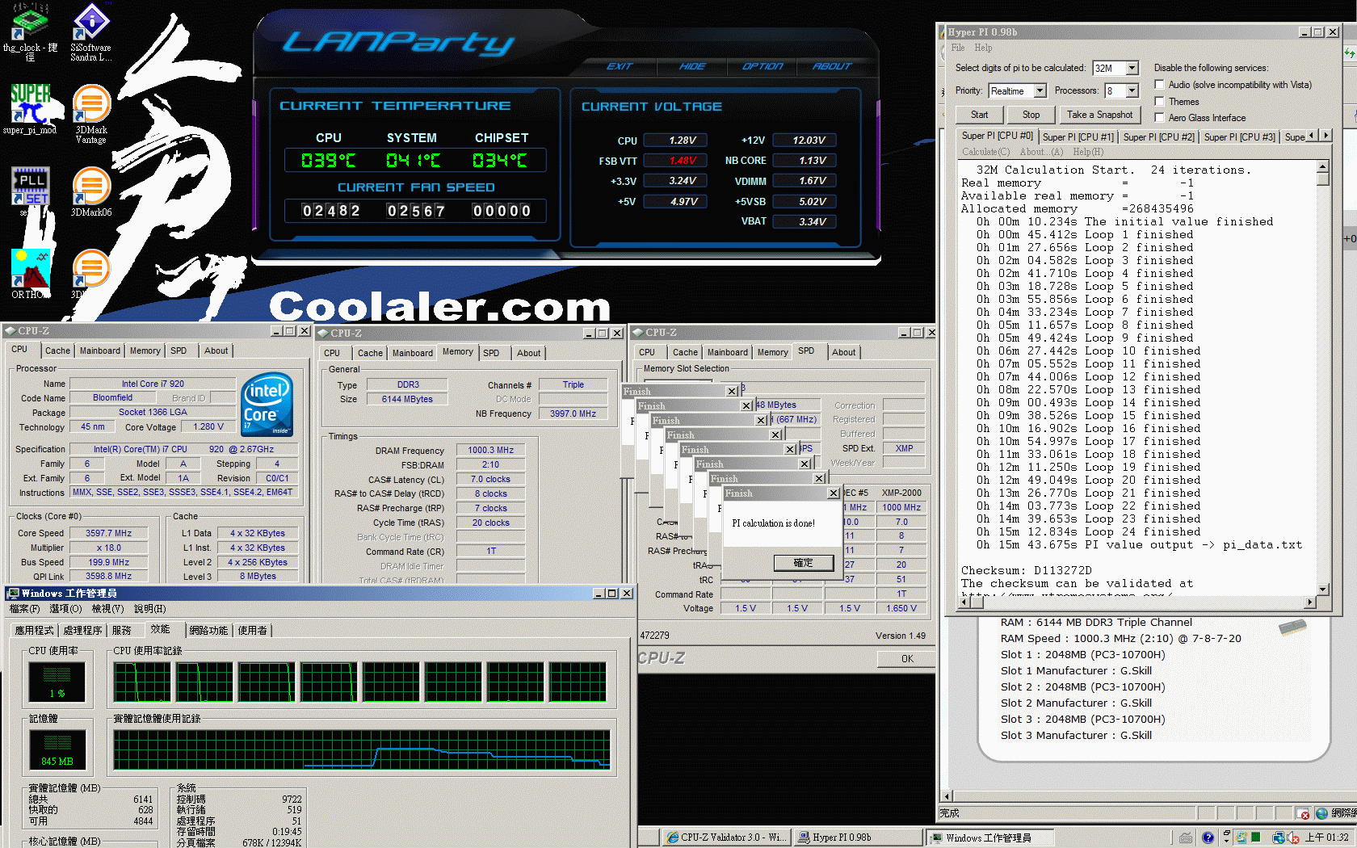Click Take a Snapshot button

[1099, 115]
